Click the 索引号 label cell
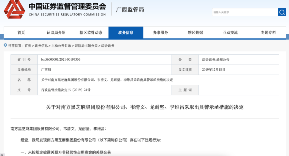The width and height of the screenshot is (289, 156). coord(24,60)
